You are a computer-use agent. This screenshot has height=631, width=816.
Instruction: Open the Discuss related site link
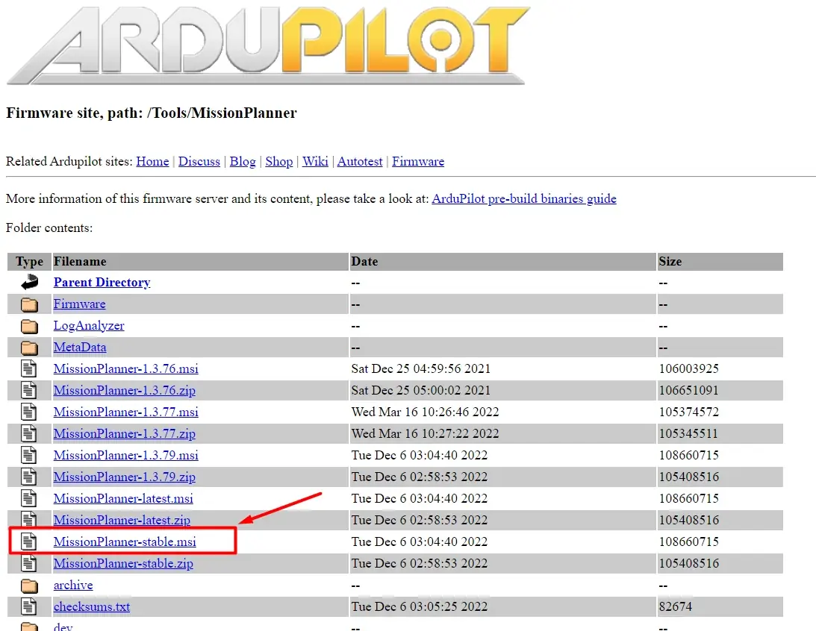click(199, 161)
